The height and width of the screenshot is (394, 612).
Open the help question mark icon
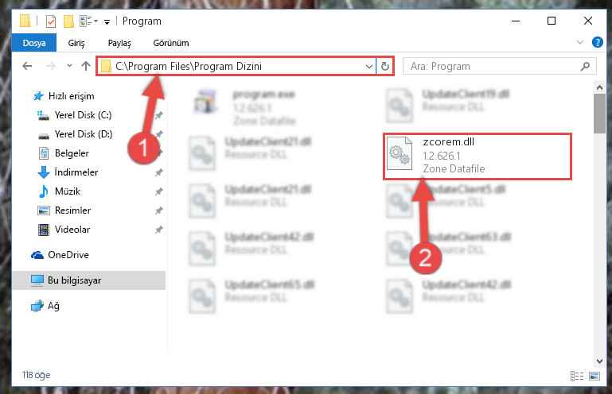point(597,42)
